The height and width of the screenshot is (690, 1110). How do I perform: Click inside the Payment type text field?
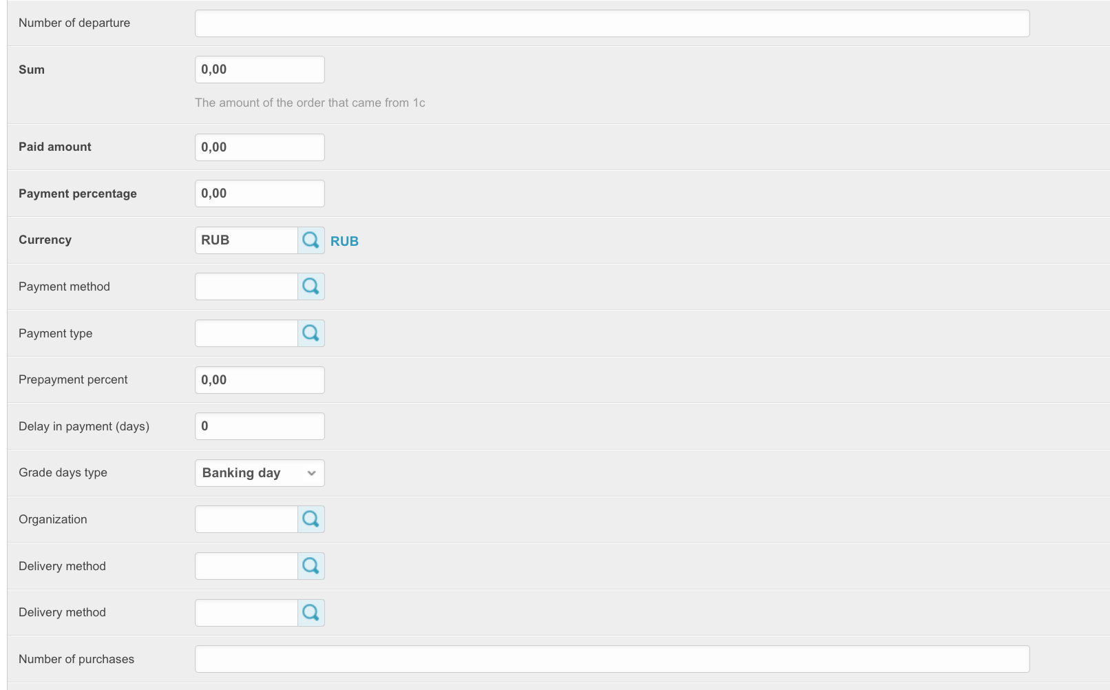[246, 333]
